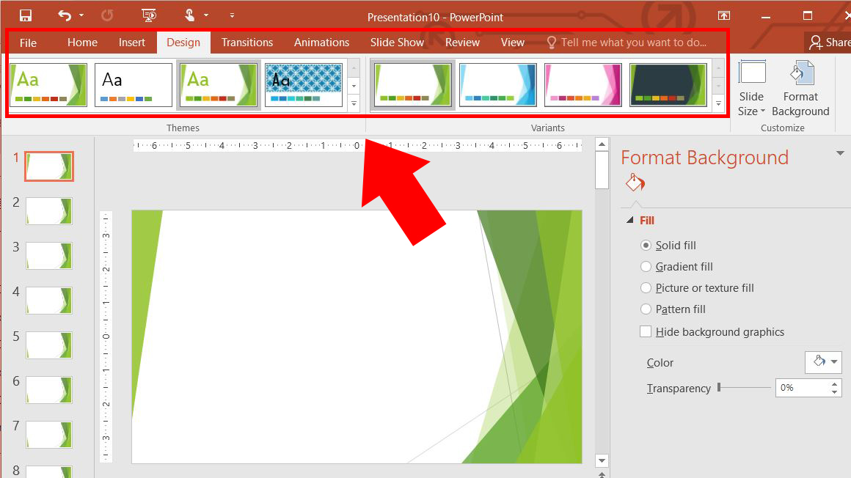Select Picture or texture fill option

coord(646,287)
